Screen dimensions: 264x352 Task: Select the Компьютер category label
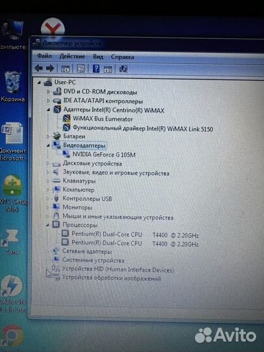79,190
